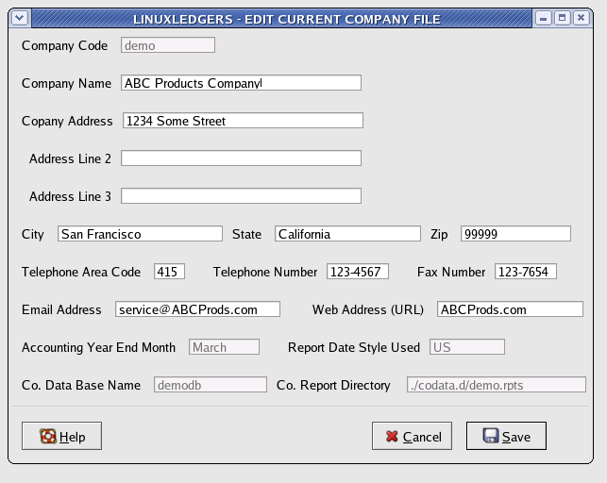Click the Telephone Area Code field

coord(169,272)
